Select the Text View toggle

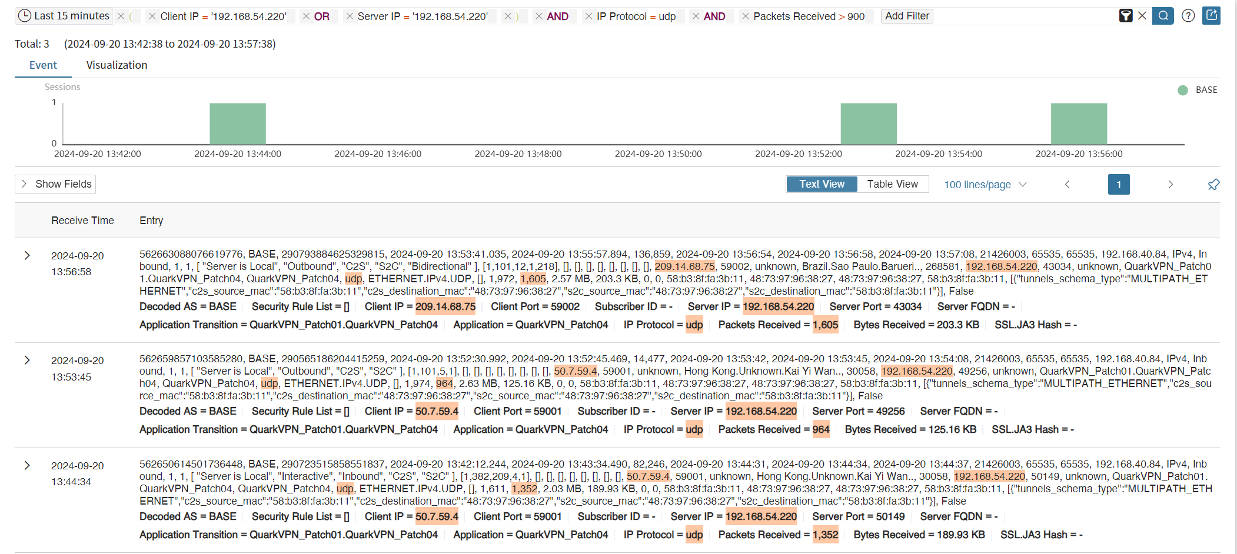coord(822,184)
